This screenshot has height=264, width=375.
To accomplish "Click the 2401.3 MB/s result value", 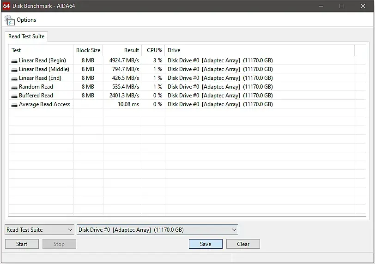I will 124,96.
